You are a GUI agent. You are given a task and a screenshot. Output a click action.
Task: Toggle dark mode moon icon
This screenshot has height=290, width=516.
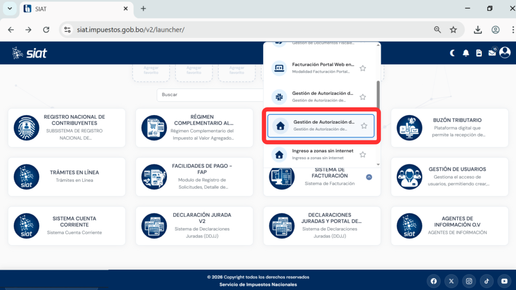tap(452, 53)
